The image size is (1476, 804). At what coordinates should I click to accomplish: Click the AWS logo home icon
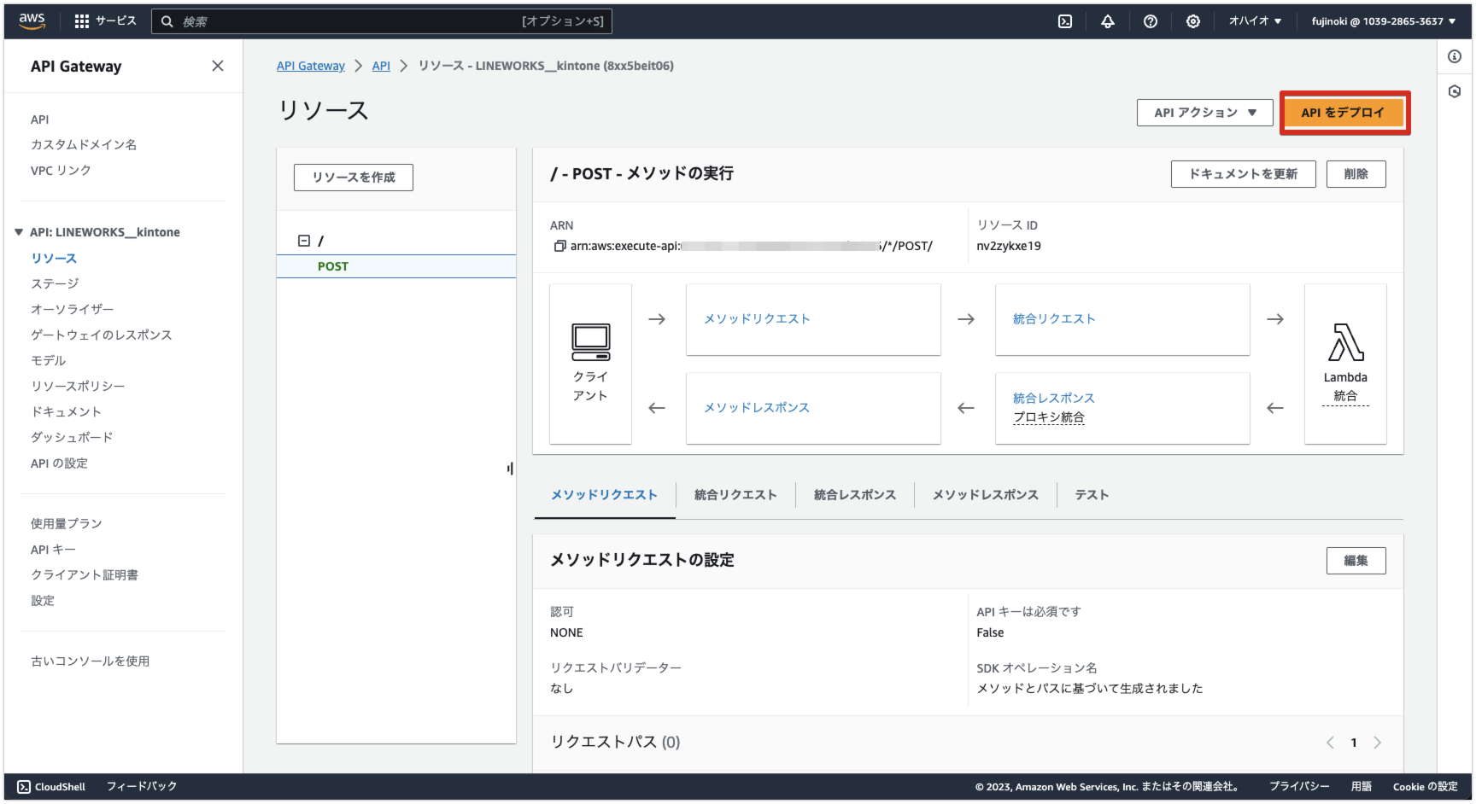click(32, 21)
